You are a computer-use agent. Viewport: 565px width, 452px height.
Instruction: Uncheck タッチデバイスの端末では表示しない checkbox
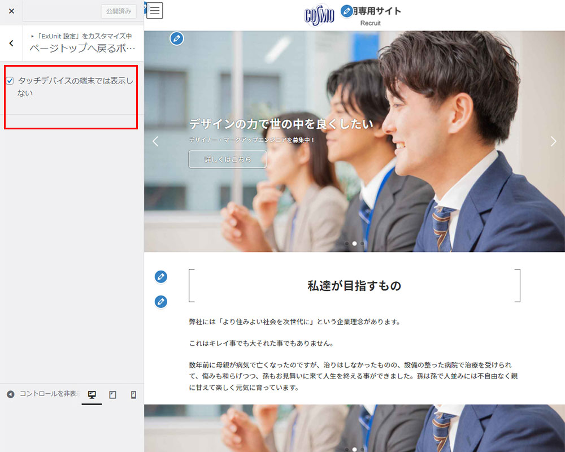[10, 81]
